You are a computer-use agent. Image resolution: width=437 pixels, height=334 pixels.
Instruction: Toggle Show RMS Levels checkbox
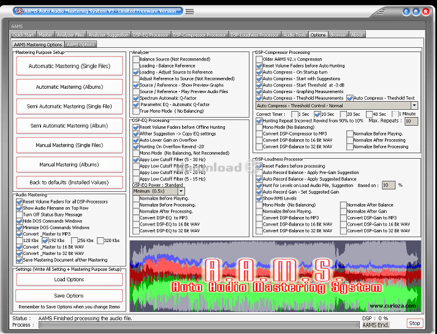259,199
